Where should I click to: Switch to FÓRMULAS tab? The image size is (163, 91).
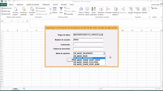(x=46, y=5)
